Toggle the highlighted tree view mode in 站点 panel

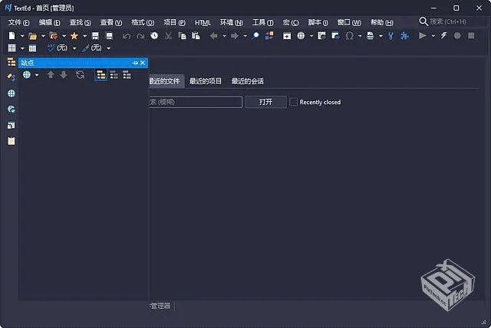(x=101, y=75)
